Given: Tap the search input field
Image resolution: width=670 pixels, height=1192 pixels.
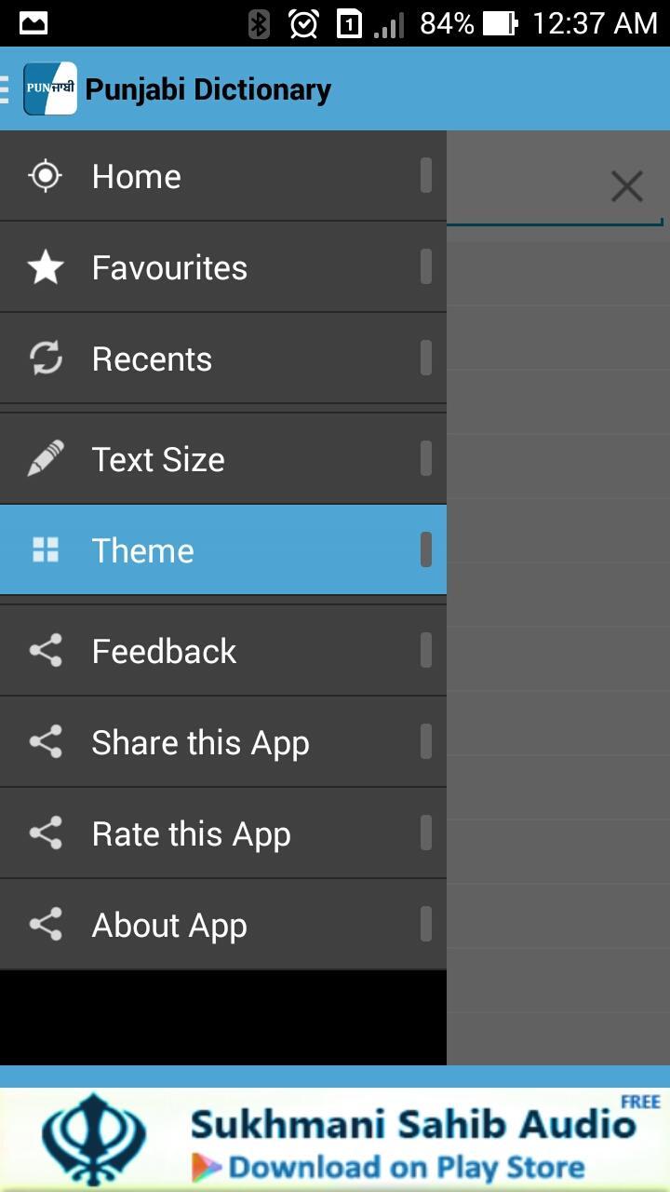Looking at the screenshot, I should [x=555, y=186].
